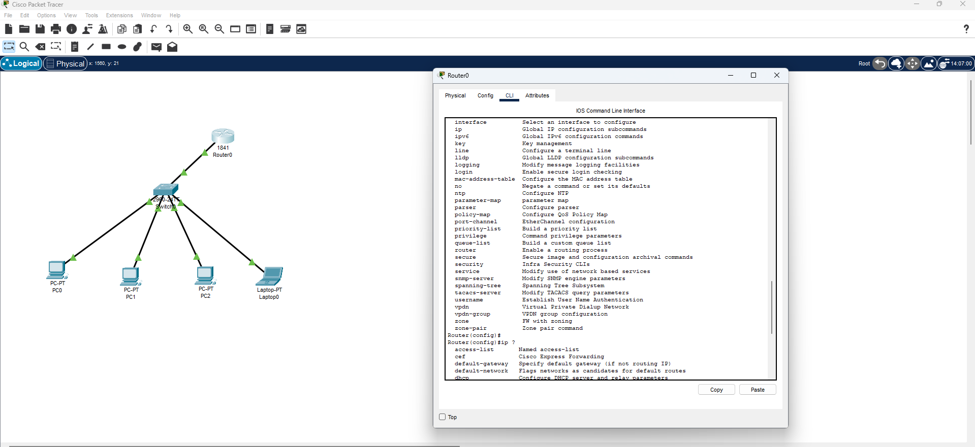Switch to the Attributes tab in Router0
975x447 pixels.
point(537,95)
